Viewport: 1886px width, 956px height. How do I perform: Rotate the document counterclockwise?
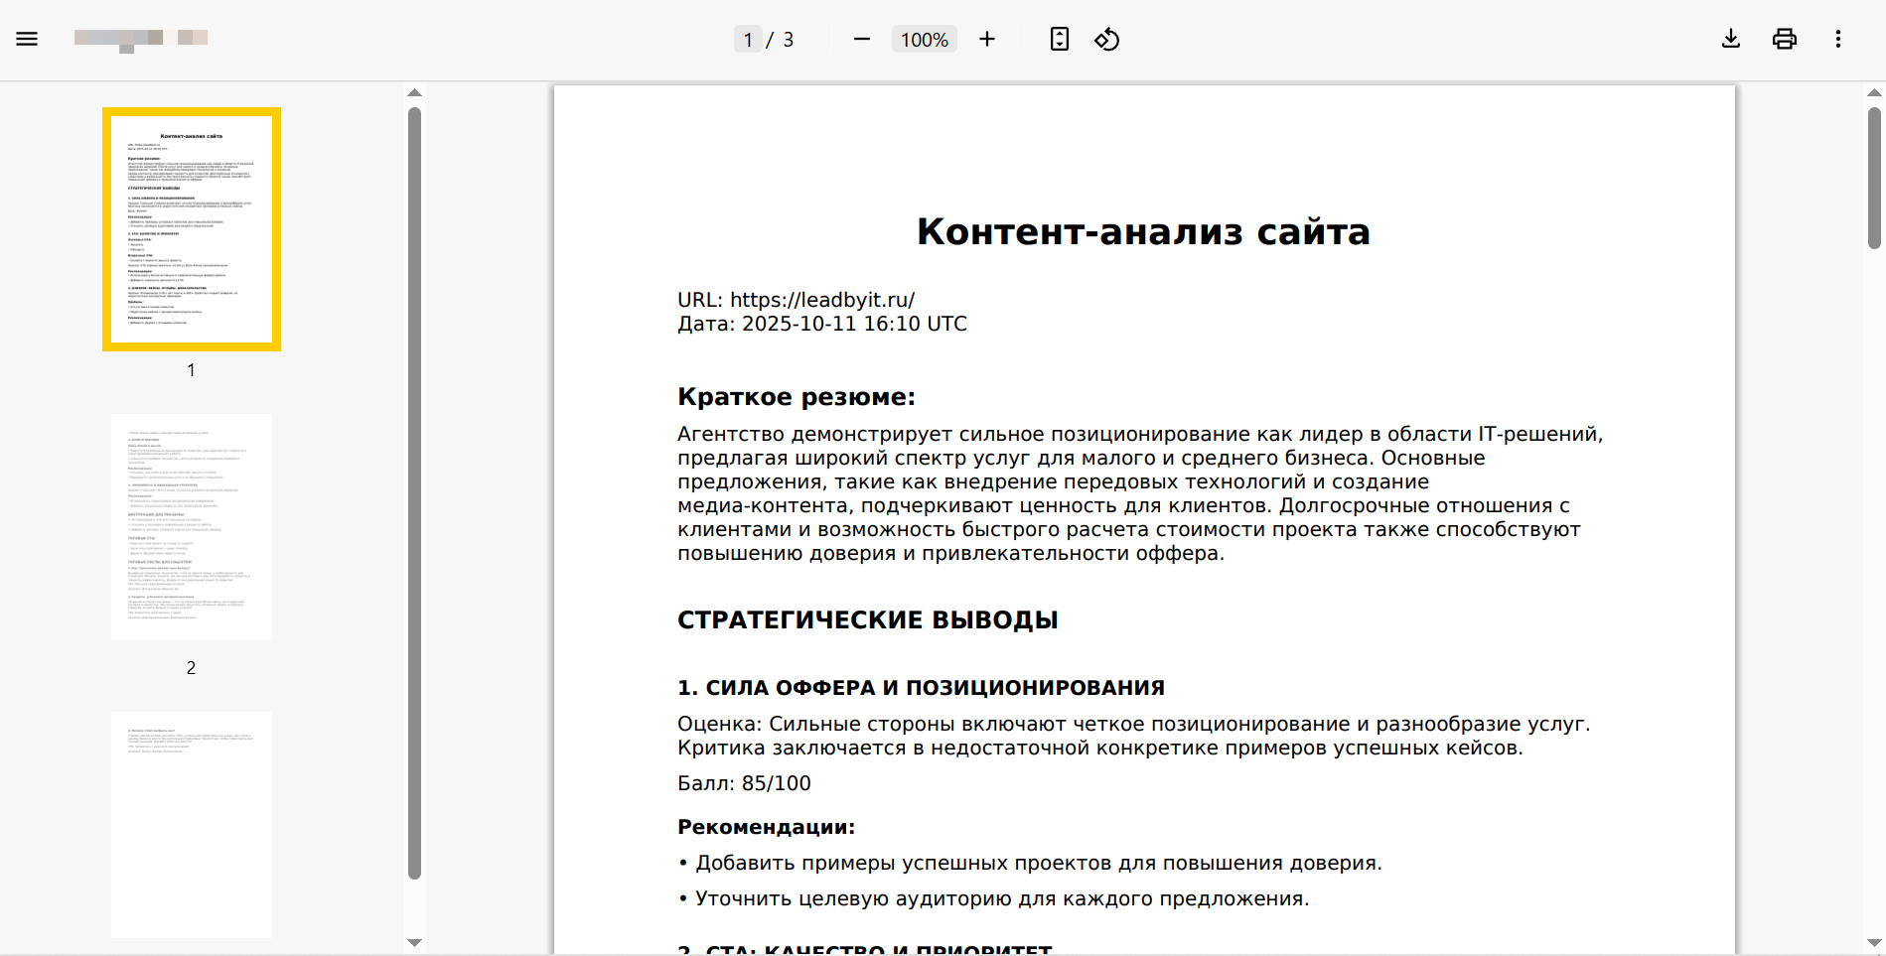click(1107, 39)
